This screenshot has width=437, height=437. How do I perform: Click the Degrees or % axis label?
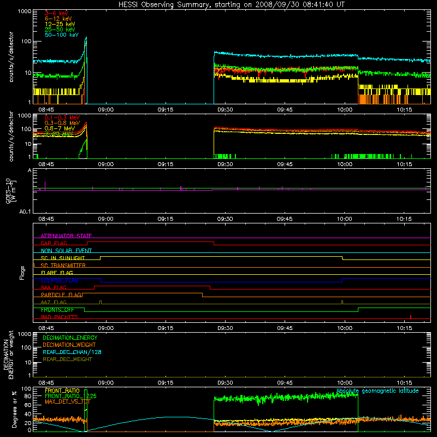pos(14,409)
